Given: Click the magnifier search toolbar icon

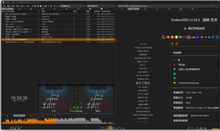Looking at the screenshot, I should point(43,6).
